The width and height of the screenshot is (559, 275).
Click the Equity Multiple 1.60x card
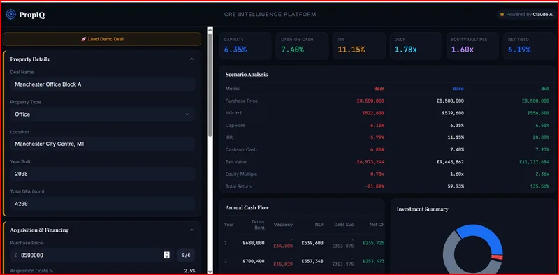point(472,46)
